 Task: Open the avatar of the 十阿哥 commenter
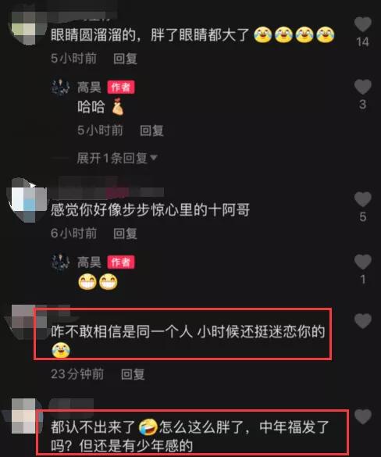[27, 201]
